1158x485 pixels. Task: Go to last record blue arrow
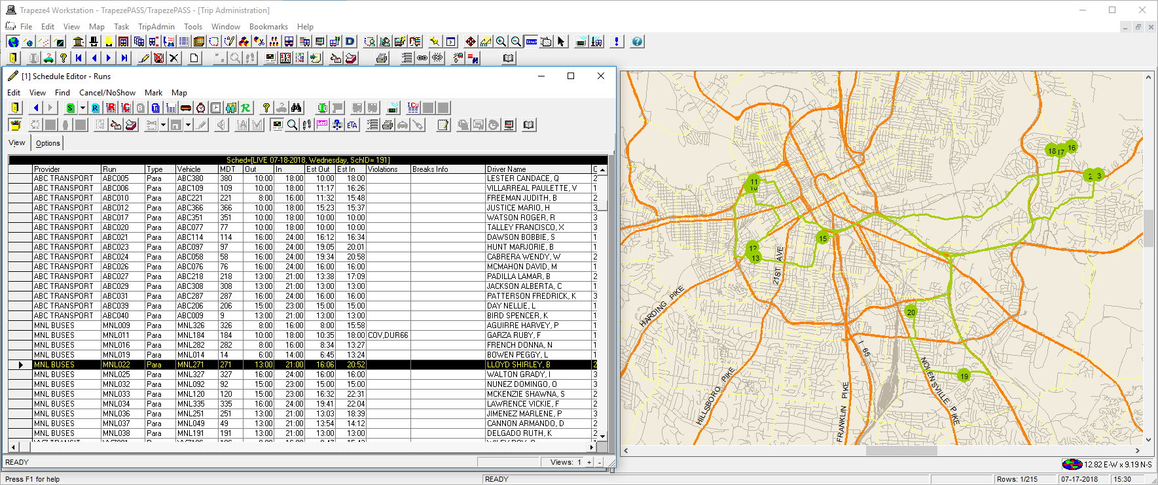(x=124, y=58)
